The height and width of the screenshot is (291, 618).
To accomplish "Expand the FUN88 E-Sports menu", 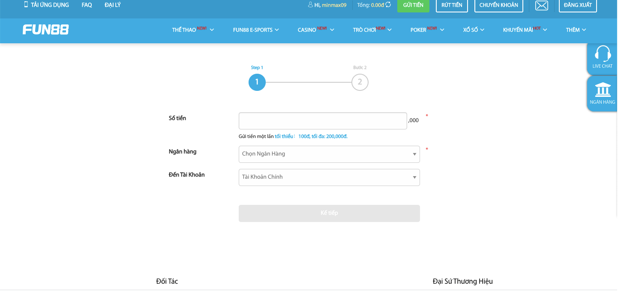I will [256, 30].
